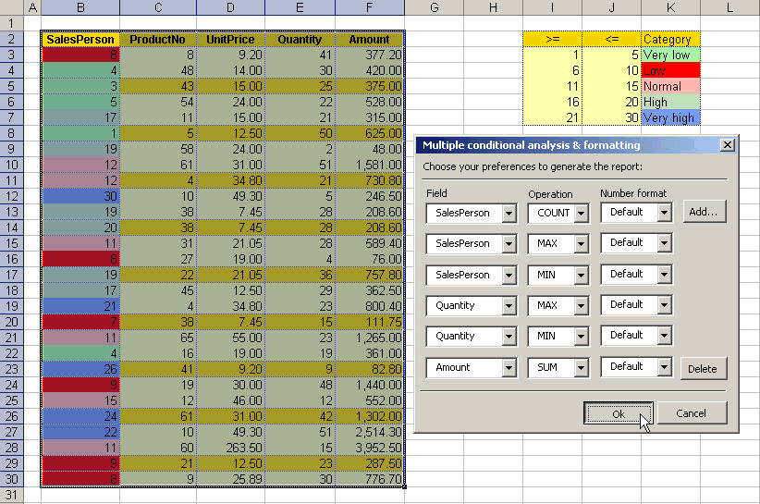Image resolution: width=760 pixels, height=504 pixels.
Task: Close the Multiple conditional analysis dialog
Action: point(727,145)
